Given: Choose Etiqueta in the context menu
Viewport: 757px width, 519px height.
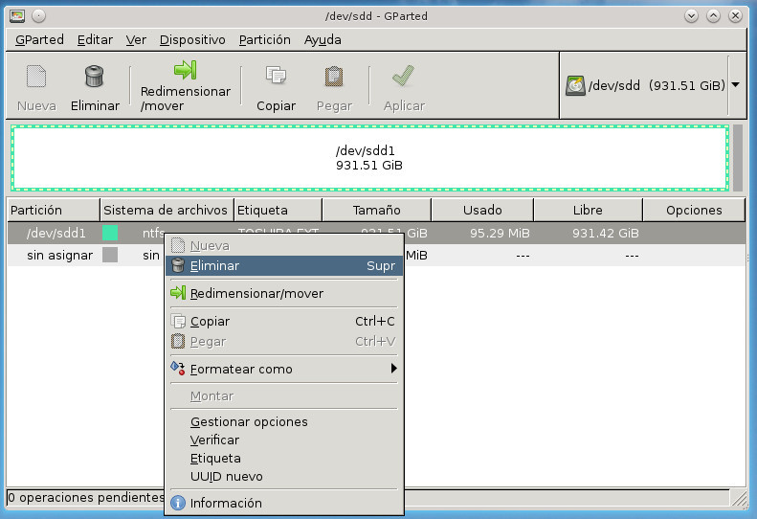Looking at the screenshot, I should (x=284, y=459).
